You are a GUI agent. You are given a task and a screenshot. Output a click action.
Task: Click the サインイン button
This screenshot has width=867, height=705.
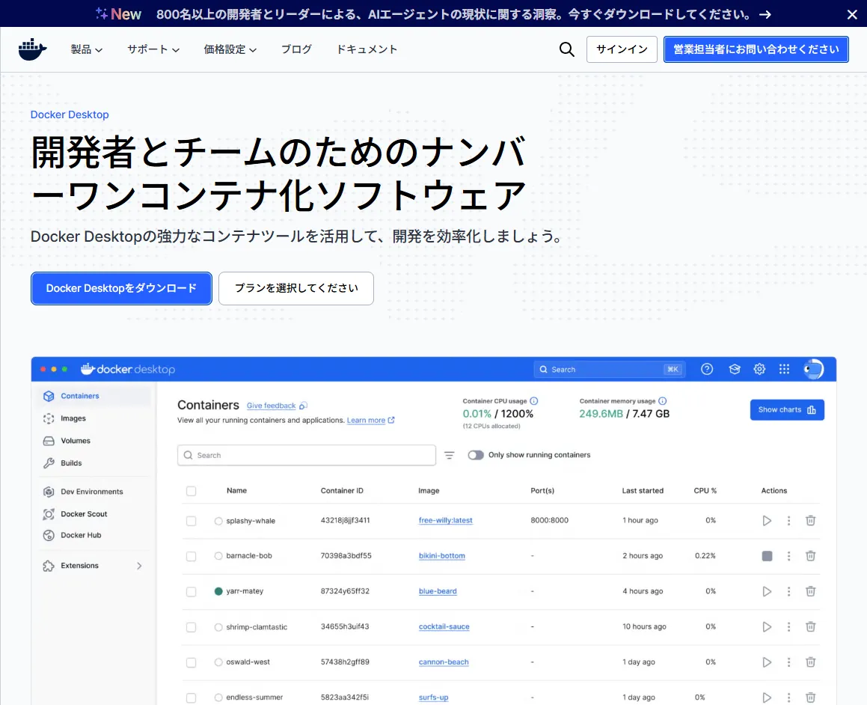pos(622,49)
